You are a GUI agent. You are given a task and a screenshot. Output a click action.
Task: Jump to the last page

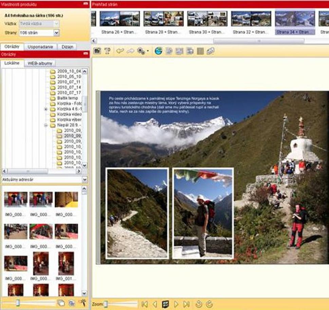coord(186,304)
